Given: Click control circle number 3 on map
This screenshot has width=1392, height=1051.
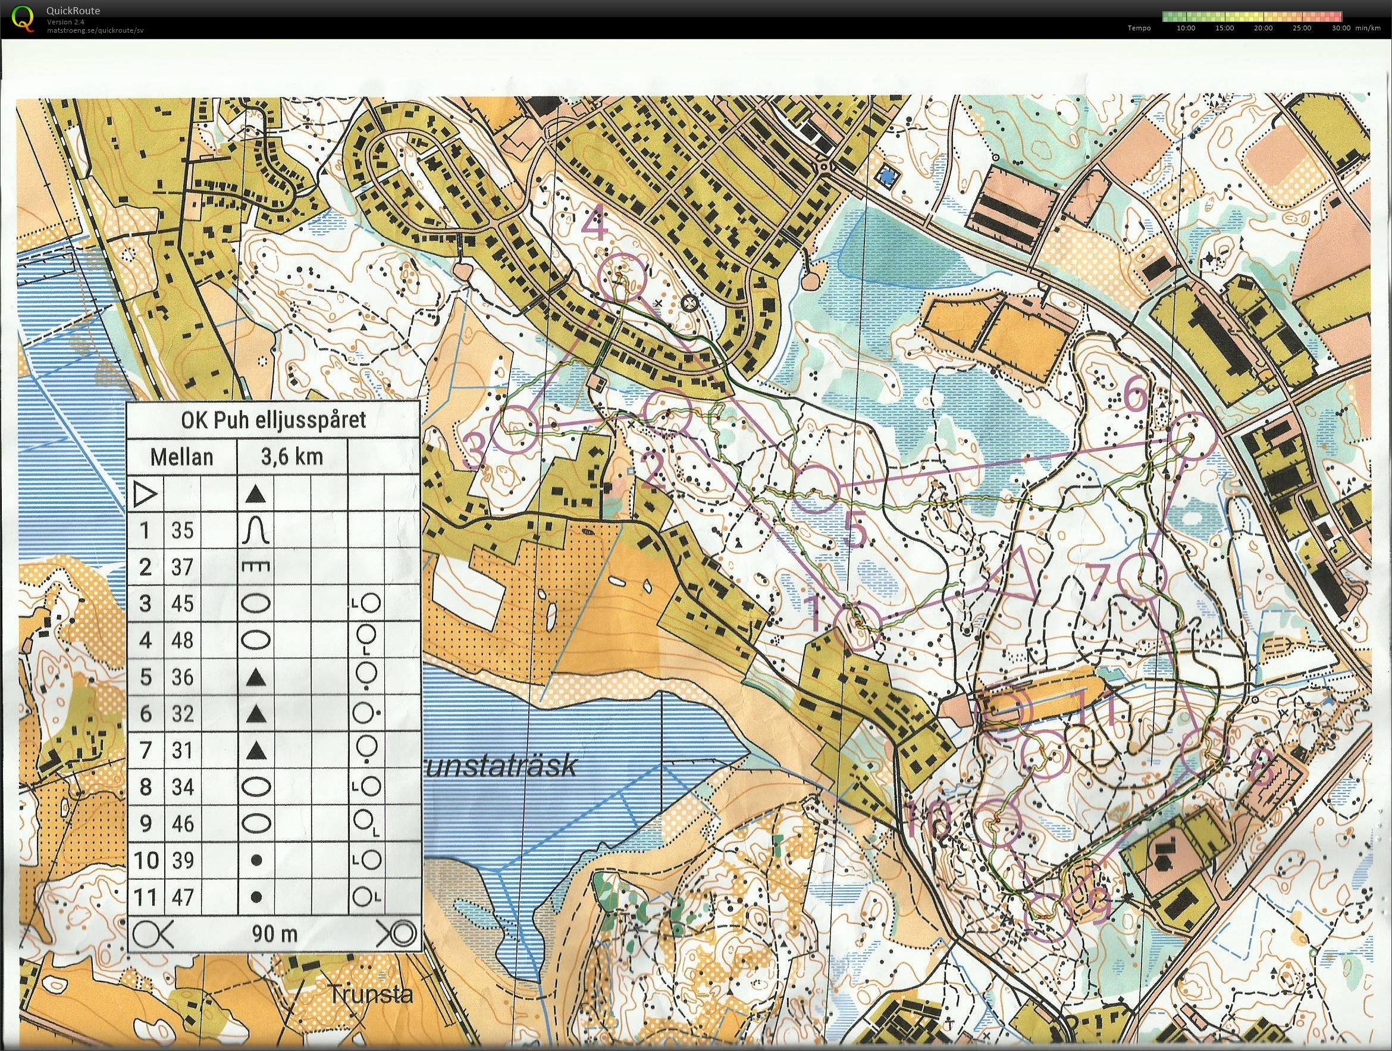Looking at the screenshot, I should tap(516, 429).
